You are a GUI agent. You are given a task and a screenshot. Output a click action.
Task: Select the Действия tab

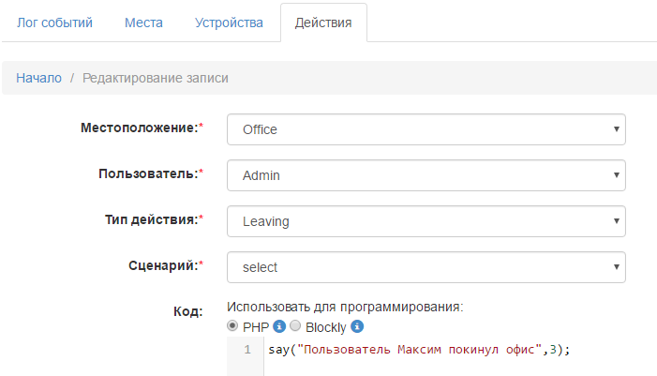tap(323, 22)
